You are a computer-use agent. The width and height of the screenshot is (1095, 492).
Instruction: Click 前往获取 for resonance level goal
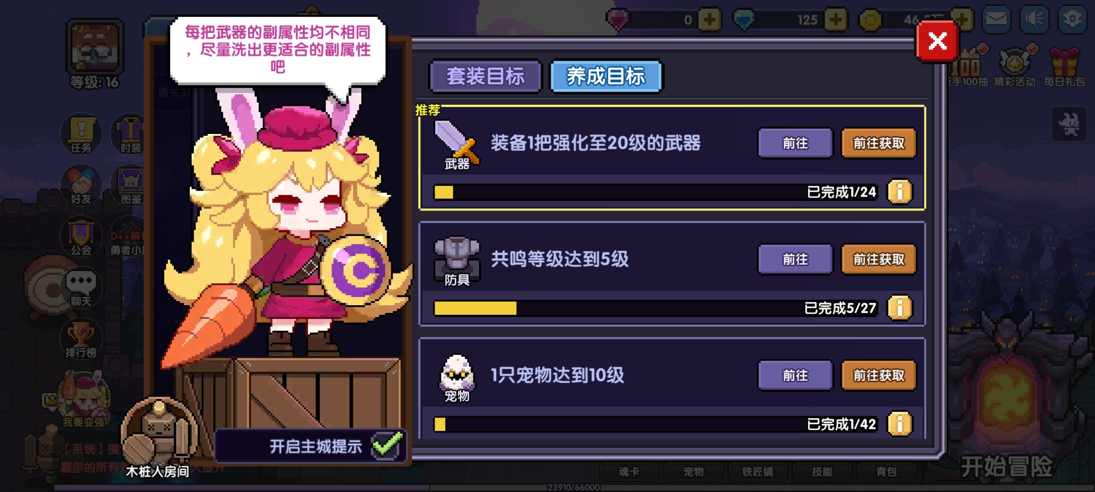[x=879, y=259]
